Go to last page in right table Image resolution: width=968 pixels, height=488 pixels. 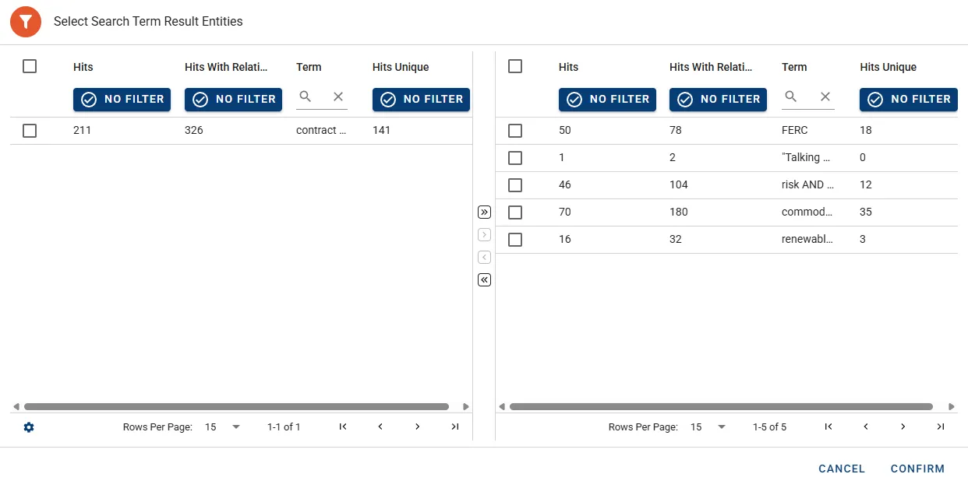tap(941, 427)
